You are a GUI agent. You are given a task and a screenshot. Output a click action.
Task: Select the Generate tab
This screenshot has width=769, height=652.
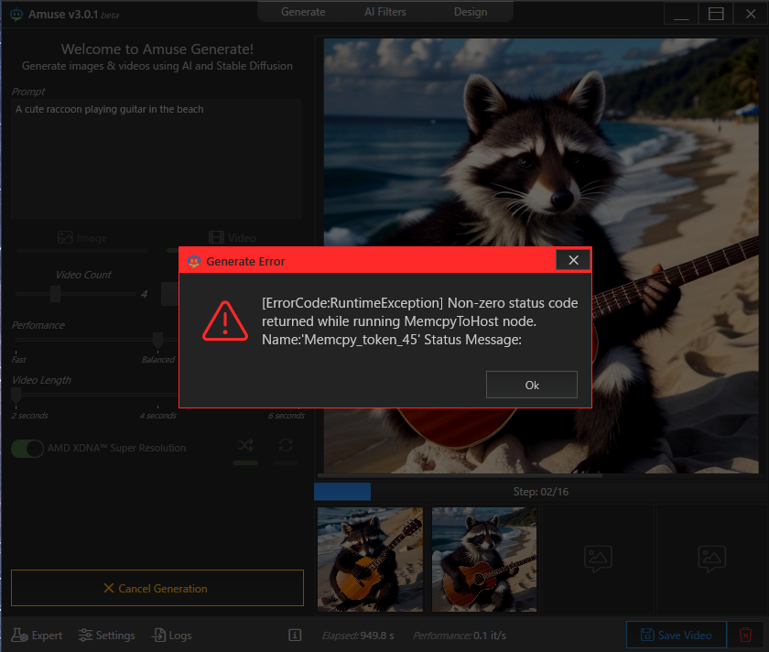[x=303, y=12]
